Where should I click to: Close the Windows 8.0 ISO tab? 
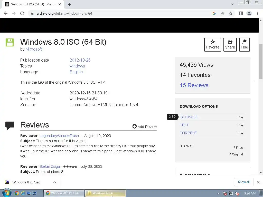pos(60,4)
